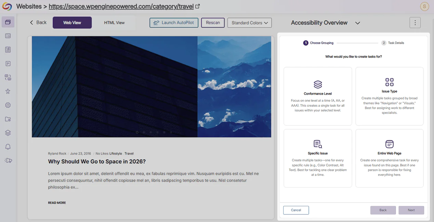Open the three-dot overflow menu
Screen dimensions: 434x222
415,22
